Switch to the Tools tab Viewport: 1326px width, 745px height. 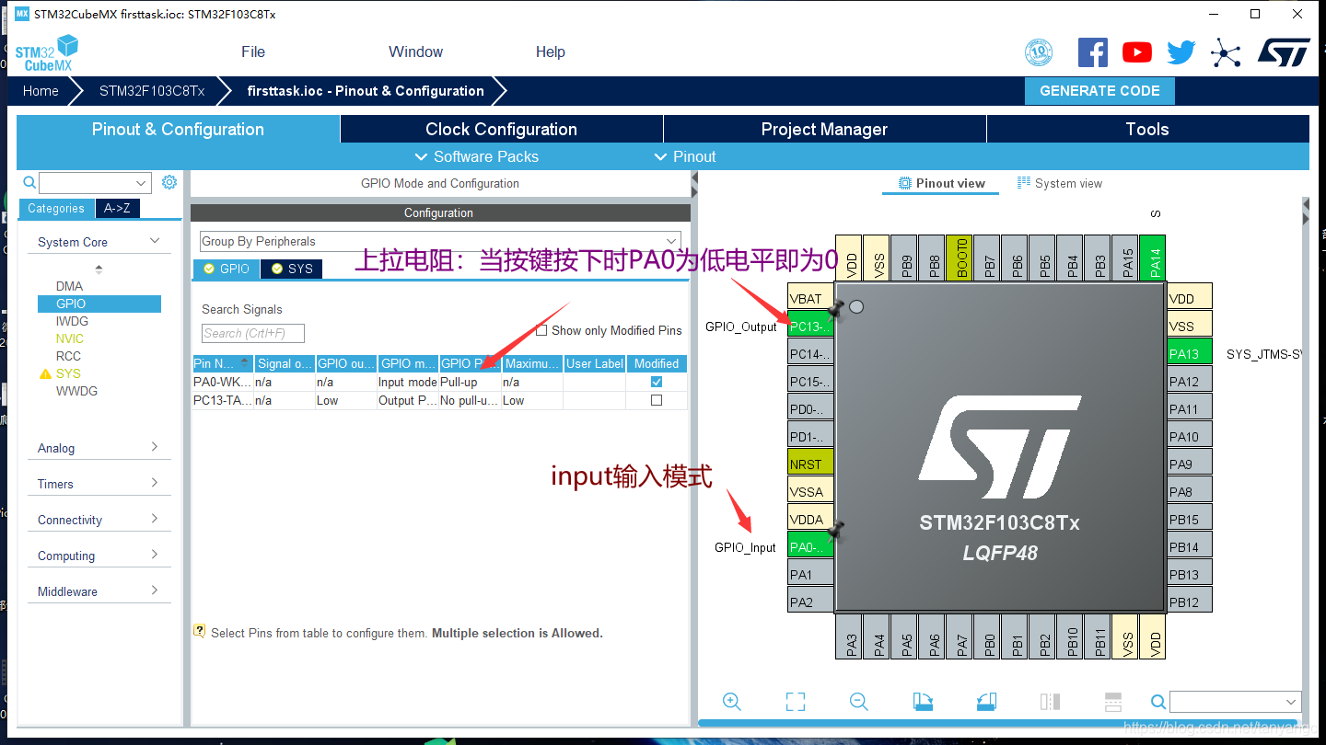[x=1147, y=129]
